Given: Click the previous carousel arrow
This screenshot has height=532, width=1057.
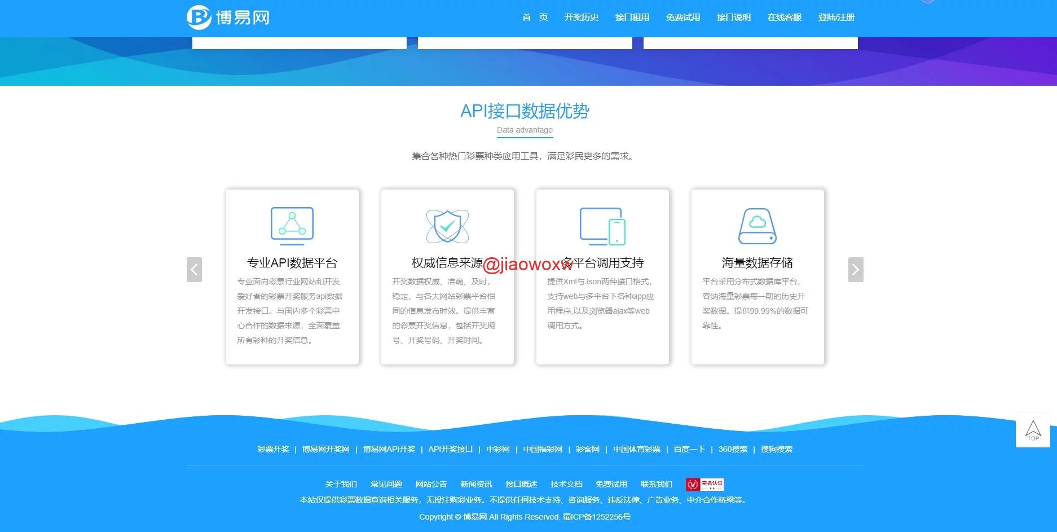Looking at the screenshot, I should [x=194, y=270].
